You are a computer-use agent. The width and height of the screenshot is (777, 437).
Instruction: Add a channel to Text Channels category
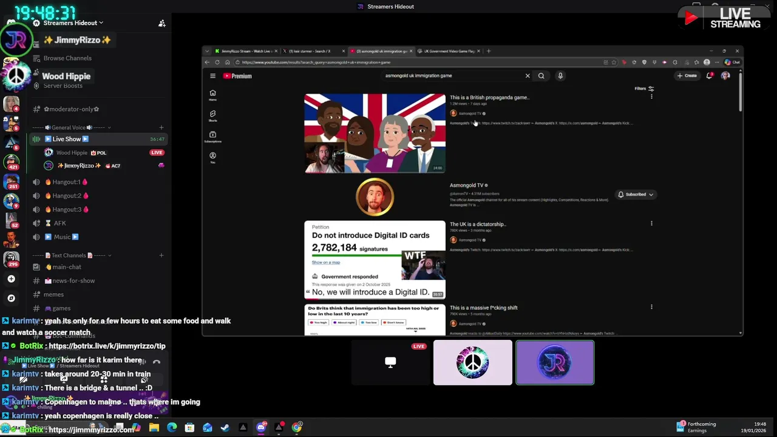click(x=161, y=256)
